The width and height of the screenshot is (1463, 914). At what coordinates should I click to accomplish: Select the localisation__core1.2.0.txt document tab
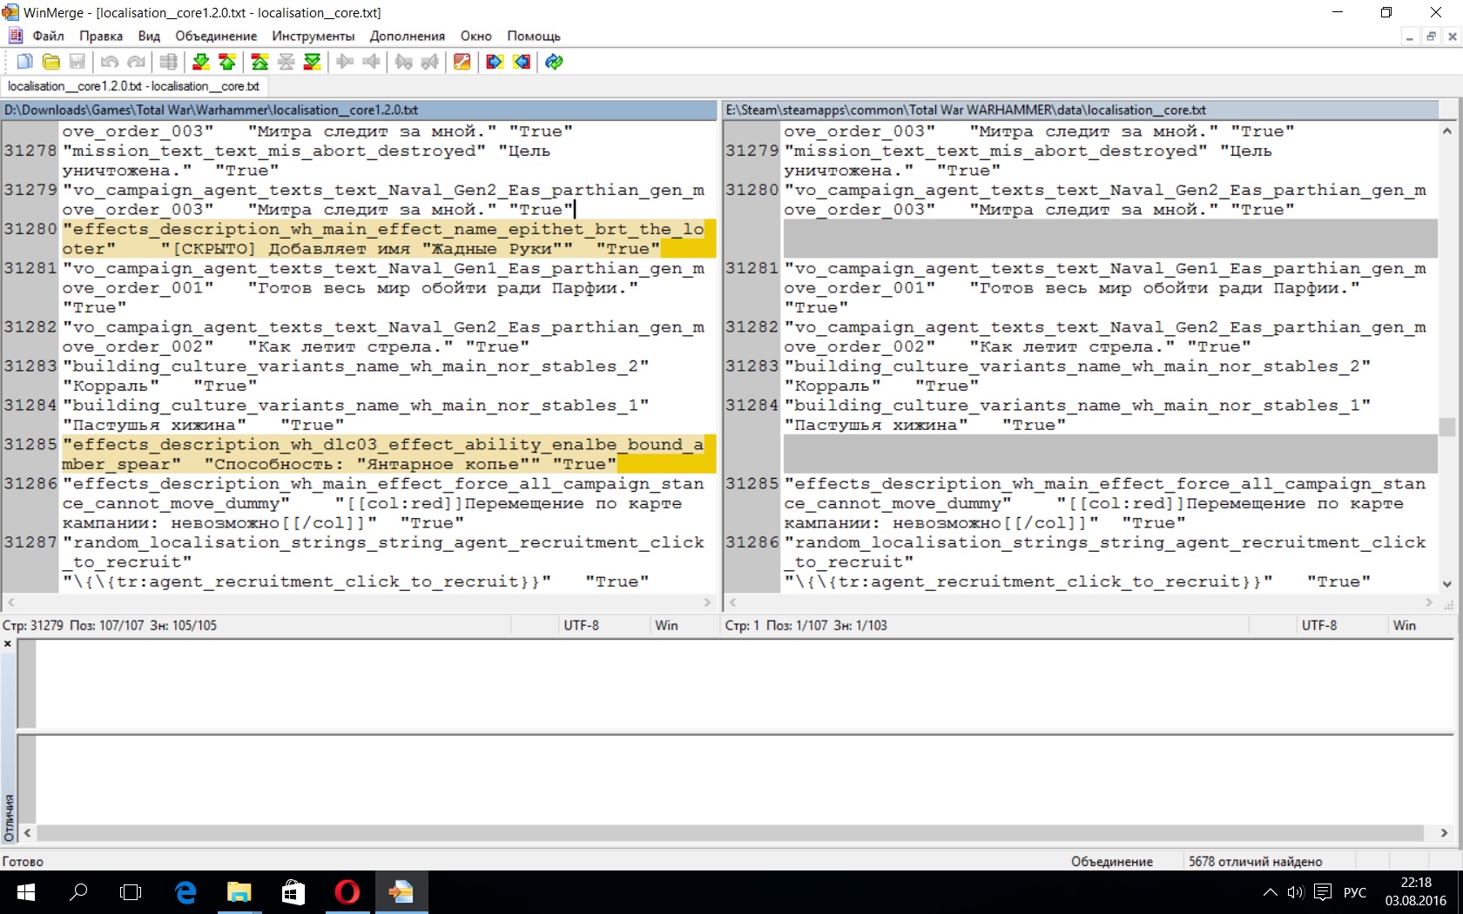133,86
